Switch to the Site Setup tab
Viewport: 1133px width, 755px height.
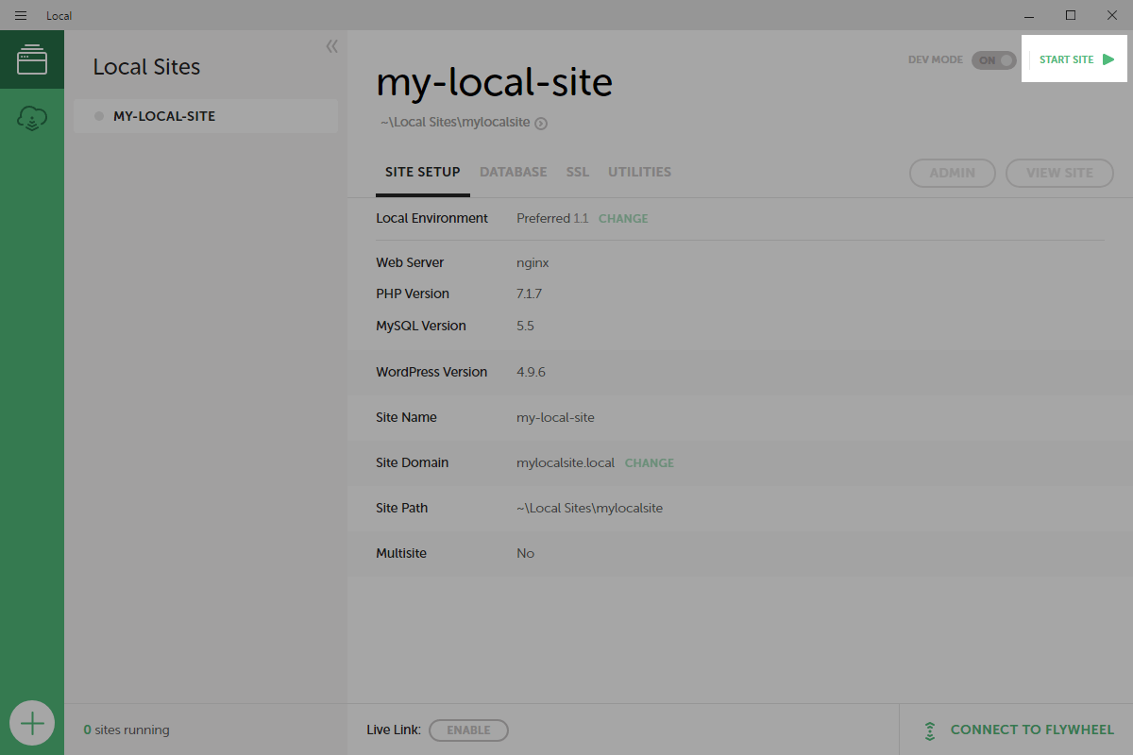[x=423, y=172]
